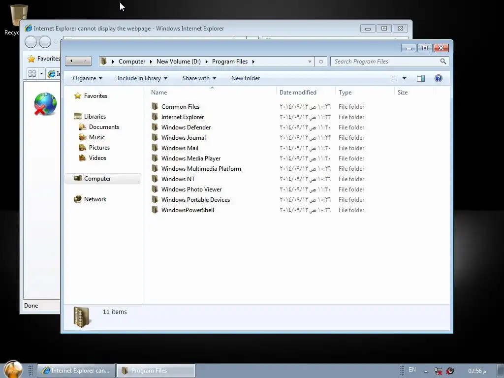Image resolution: width=504 pixels, height=378 pixels.
Task: Navigate to Computer in the breadcrumb
Action: pyautogui.click(x=132, y=62)
